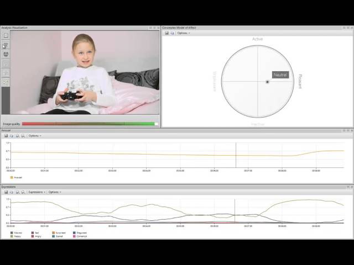This screenshot has width=354, height=265.
Task: Click the Arousal legend color swatch
Action: tap(12, 178)
